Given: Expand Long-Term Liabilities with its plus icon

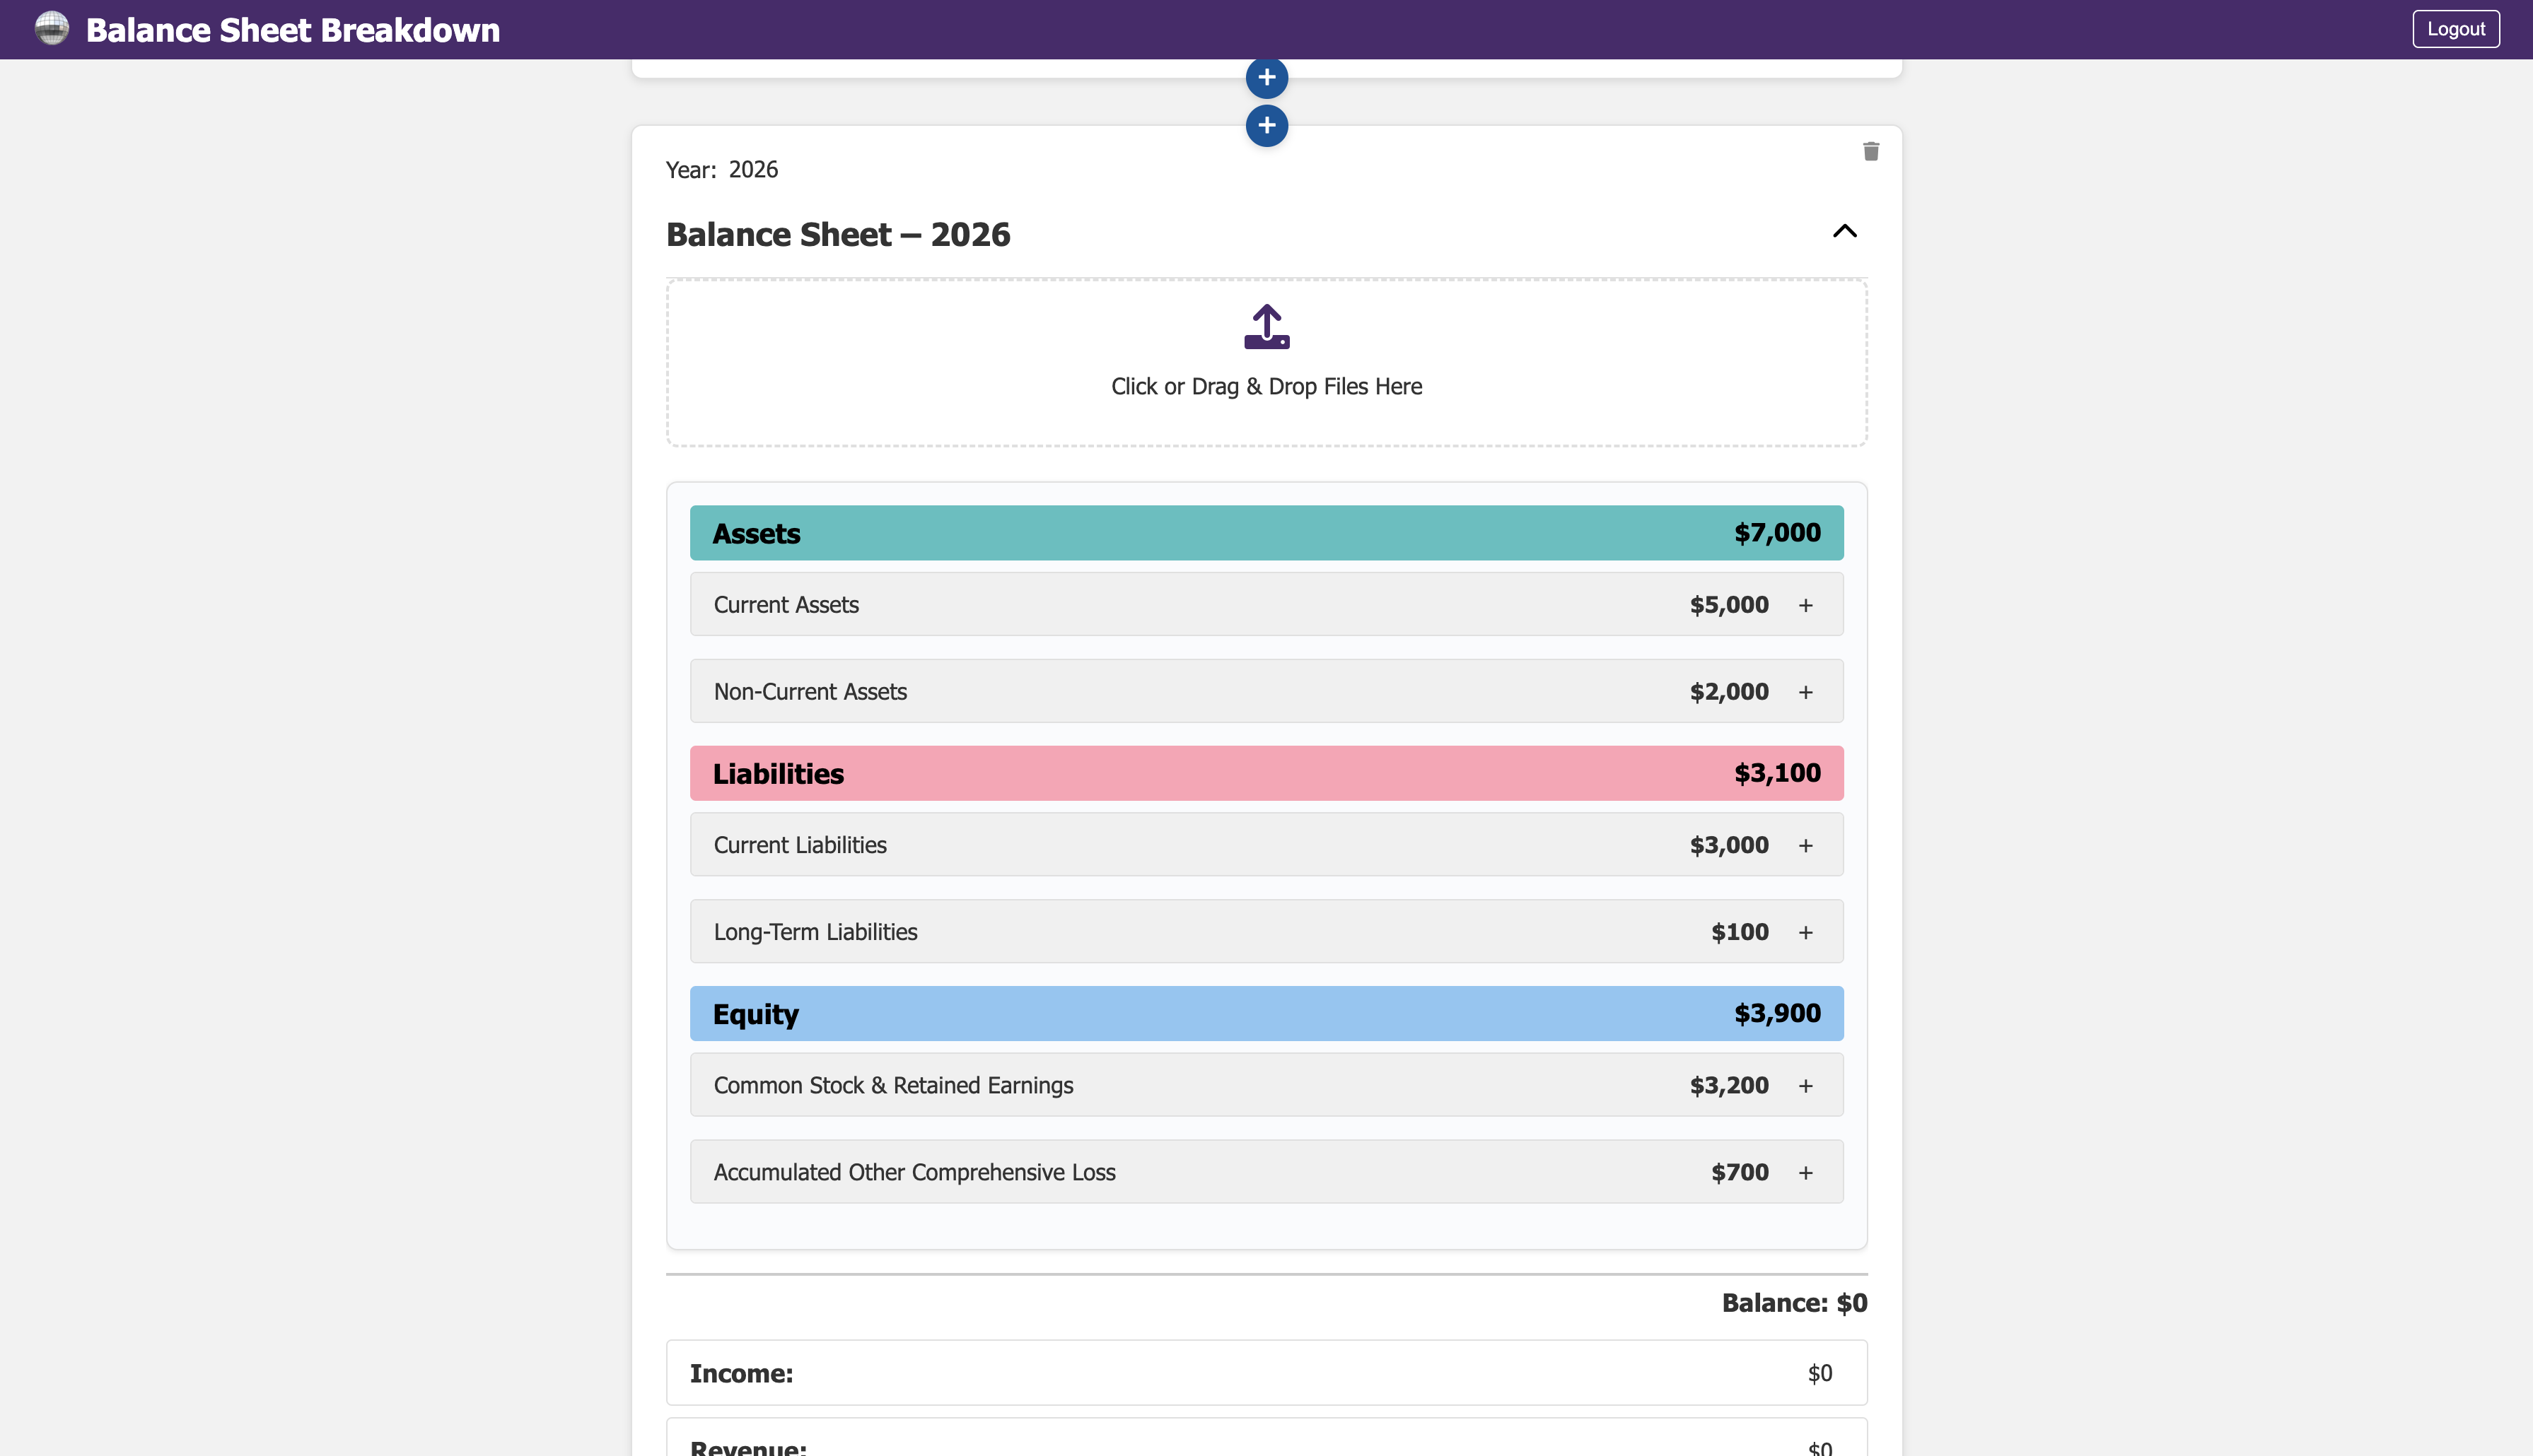Looking at the screenshot, I should (1805, 932).
